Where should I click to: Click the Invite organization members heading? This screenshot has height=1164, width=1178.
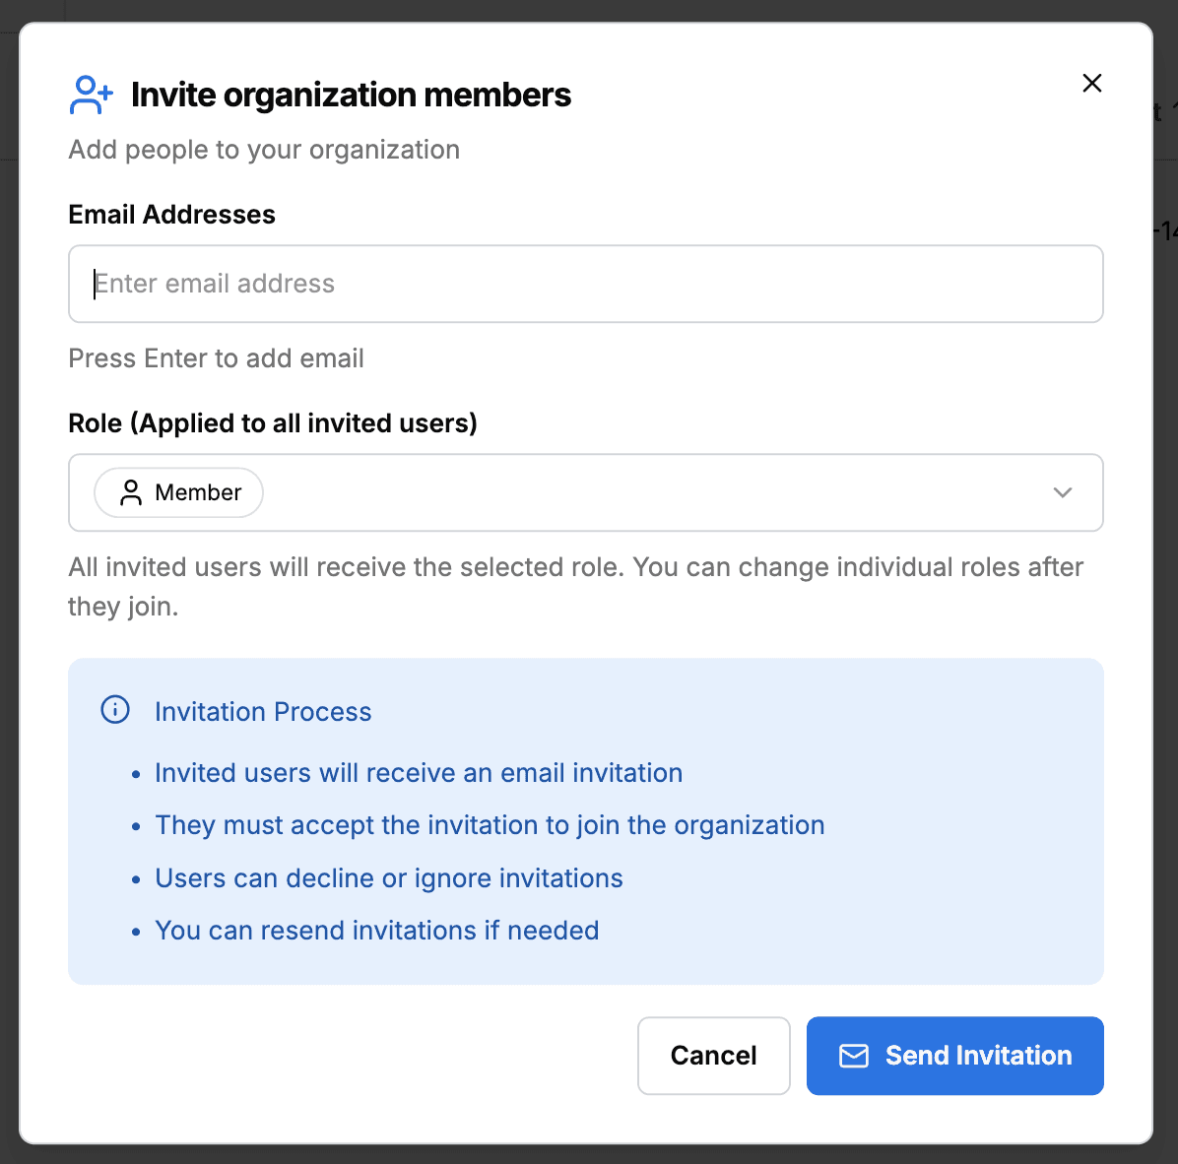tap(351, 96)
